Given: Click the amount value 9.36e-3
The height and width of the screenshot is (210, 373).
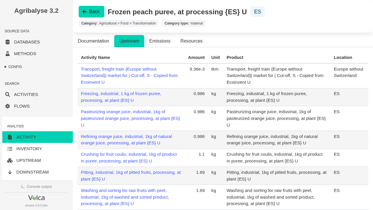Looking at the screenshot, I should click(197, 69).
